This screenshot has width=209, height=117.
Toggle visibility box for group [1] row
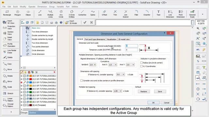coord(24,79)
